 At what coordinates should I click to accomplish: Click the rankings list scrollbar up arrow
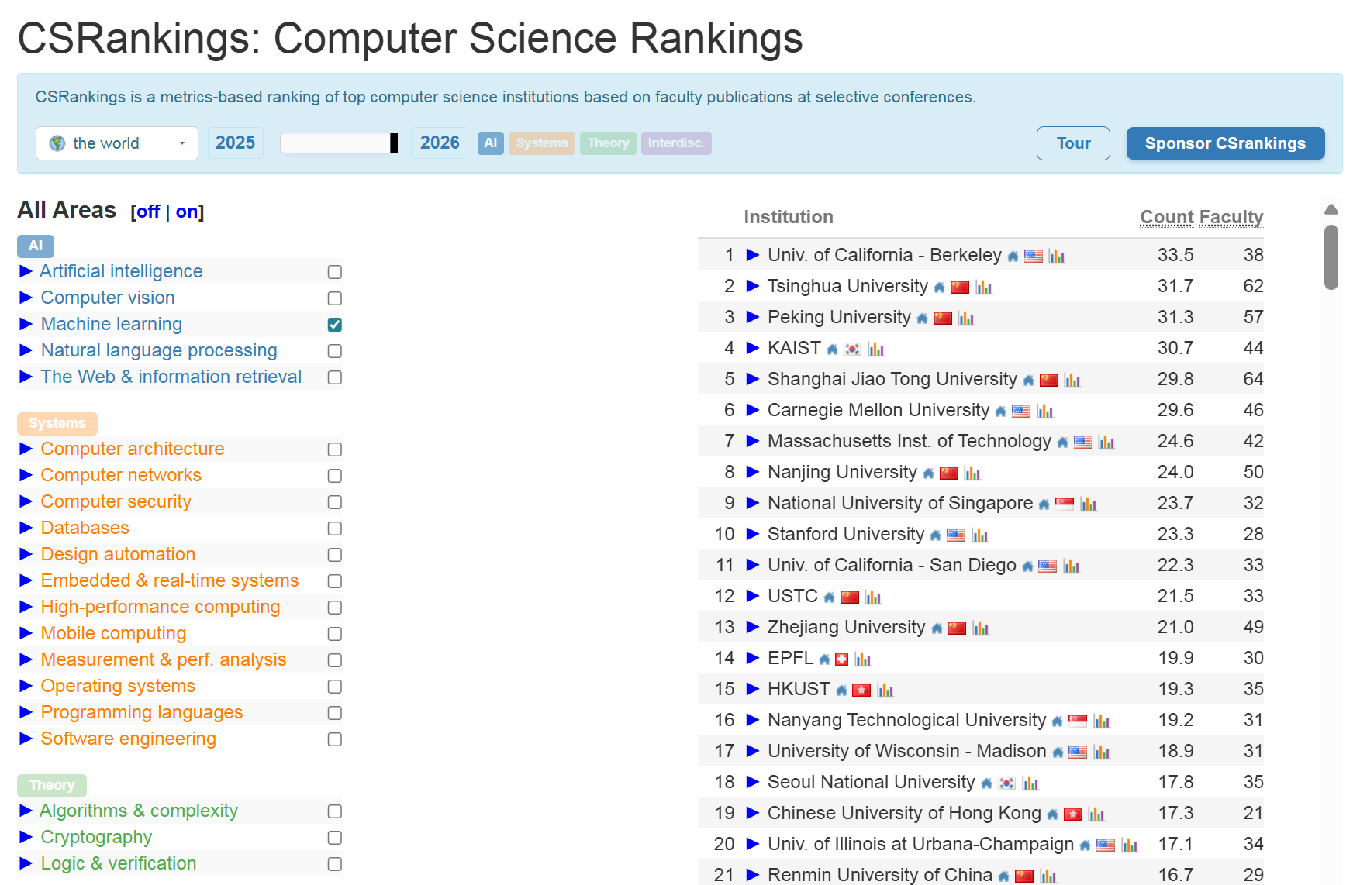point(1331,209)
